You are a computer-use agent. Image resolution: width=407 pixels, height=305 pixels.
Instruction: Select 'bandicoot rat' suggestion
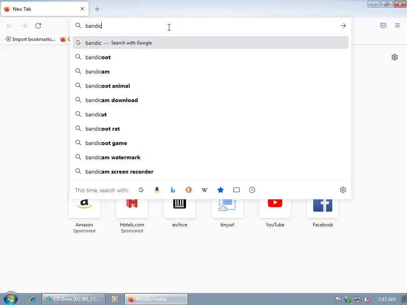(211, 129)
